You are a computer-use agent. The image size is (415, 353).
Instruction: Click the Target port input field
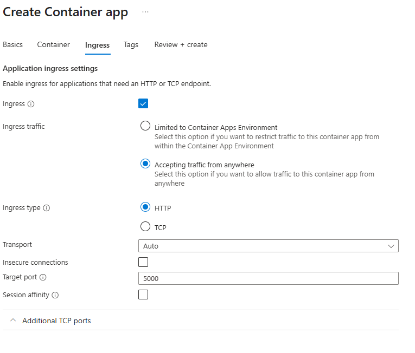pyautogui.click(x=268, y=278)
